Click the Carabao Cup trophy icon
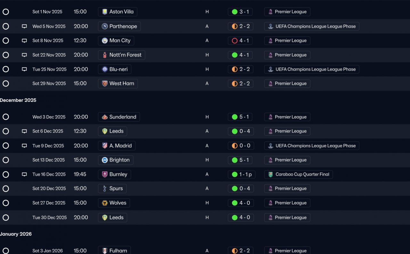The width and height of the screenshot is (410, 254). (x=271, y=175)
